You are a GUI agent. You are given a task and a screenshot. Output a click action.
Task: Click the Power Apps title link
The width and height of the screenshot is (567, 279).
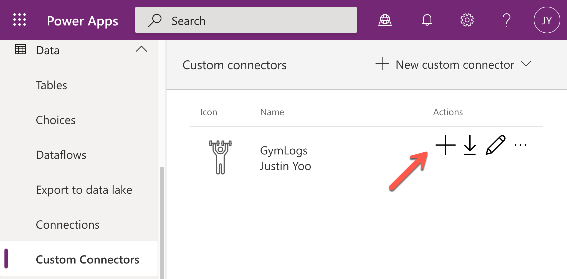point(82,21)
